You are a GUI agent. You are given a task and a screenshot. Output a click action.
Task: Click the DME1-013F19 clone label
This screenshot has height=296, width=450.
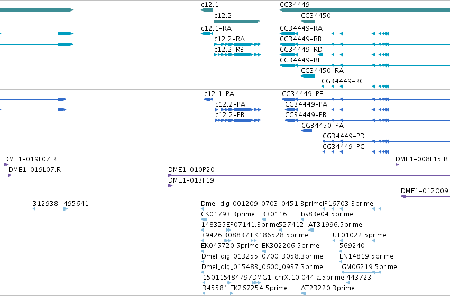191,180
